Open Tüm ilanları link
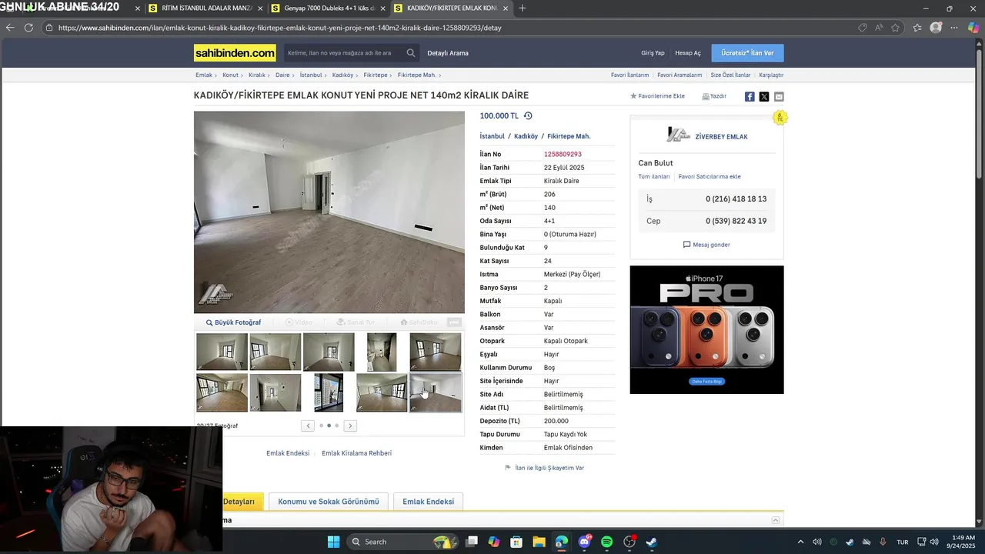The width and height of the screenshot is (985, 554). coord(654,177)
